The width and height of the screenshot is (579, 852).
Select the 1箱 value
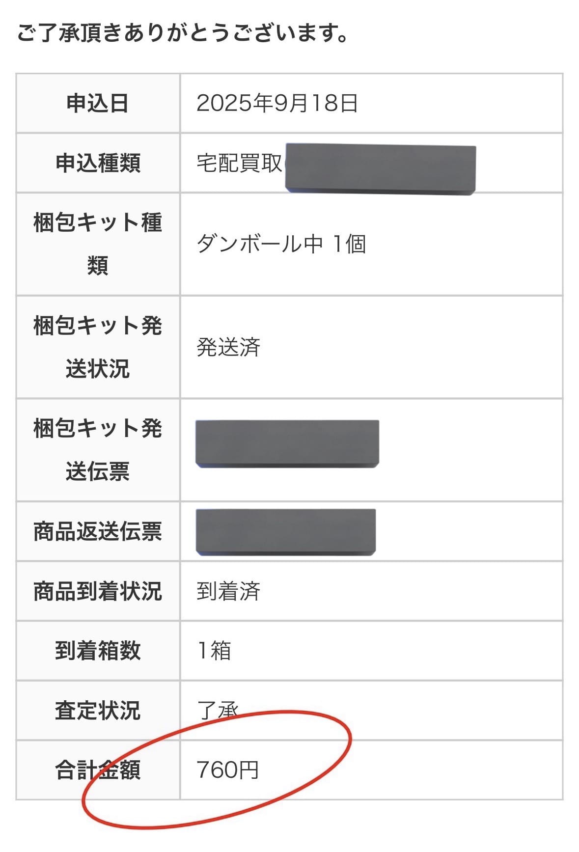click(214, 651)
